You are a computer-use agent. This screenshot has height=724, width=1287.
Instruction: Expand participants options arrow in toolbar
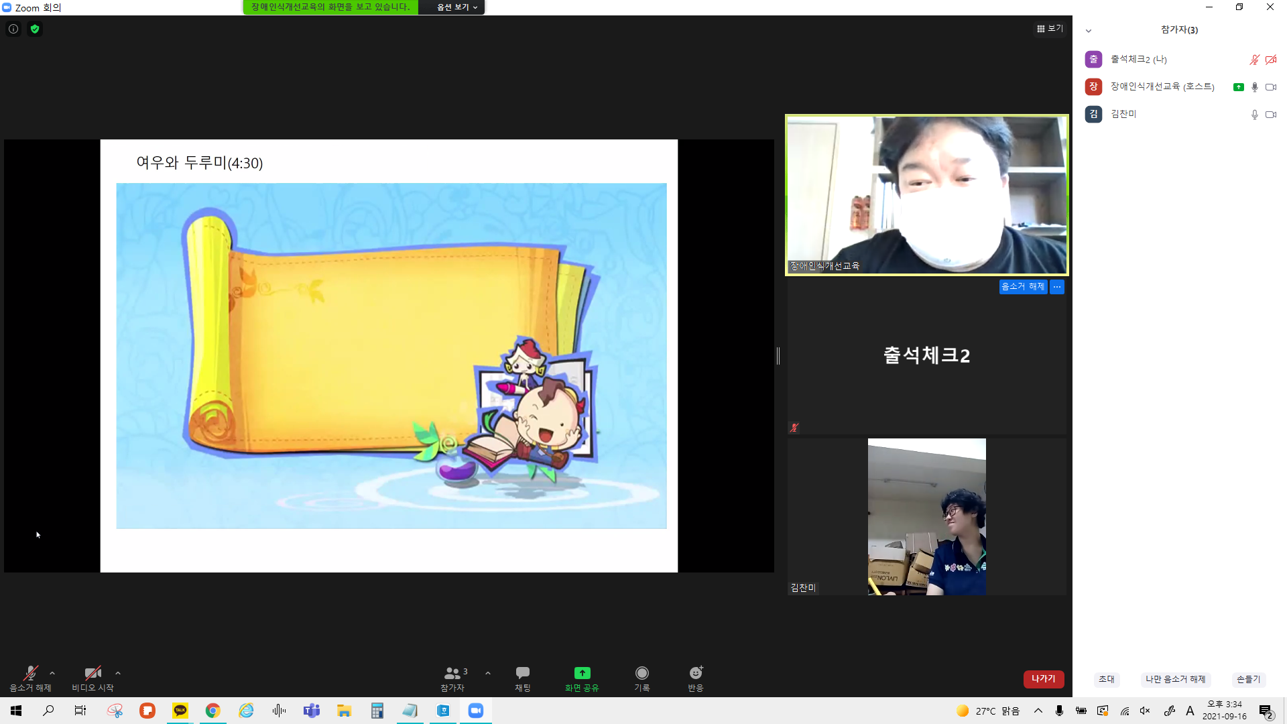[488, 673]
